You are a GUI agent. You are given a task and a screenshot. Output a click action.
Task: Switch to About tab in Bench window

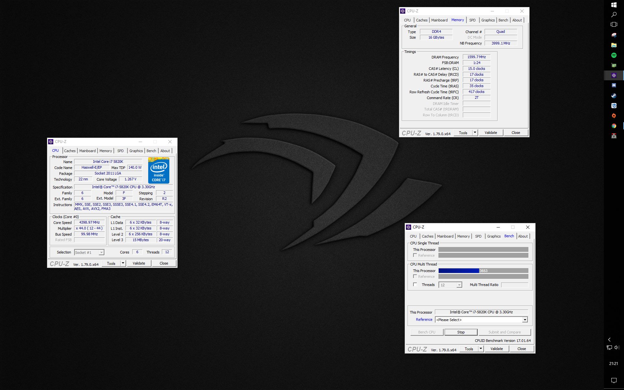(523, 236)
